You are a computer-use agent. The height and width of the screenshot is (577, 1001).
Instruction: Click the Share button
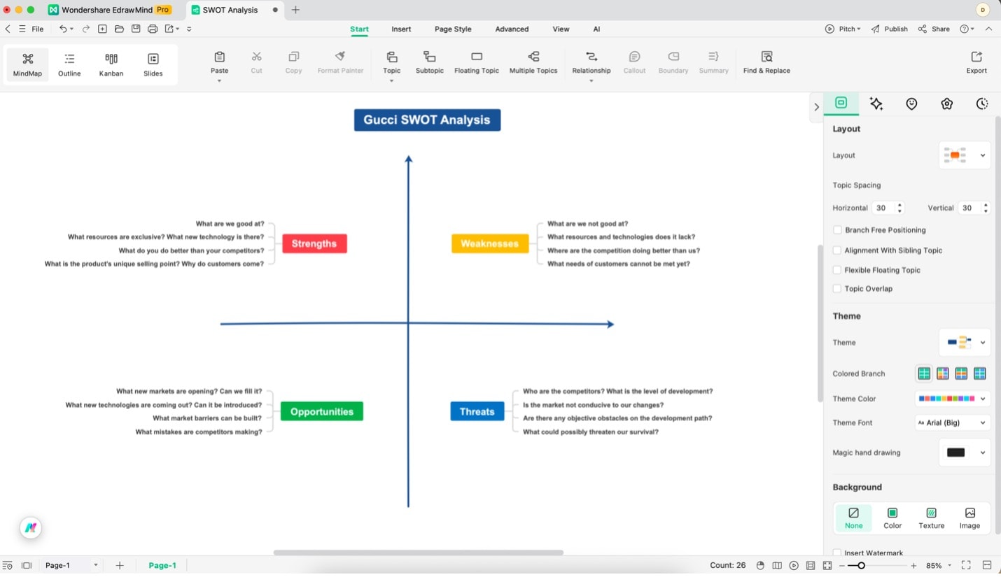pyautogui.click(x=934, y=29)
